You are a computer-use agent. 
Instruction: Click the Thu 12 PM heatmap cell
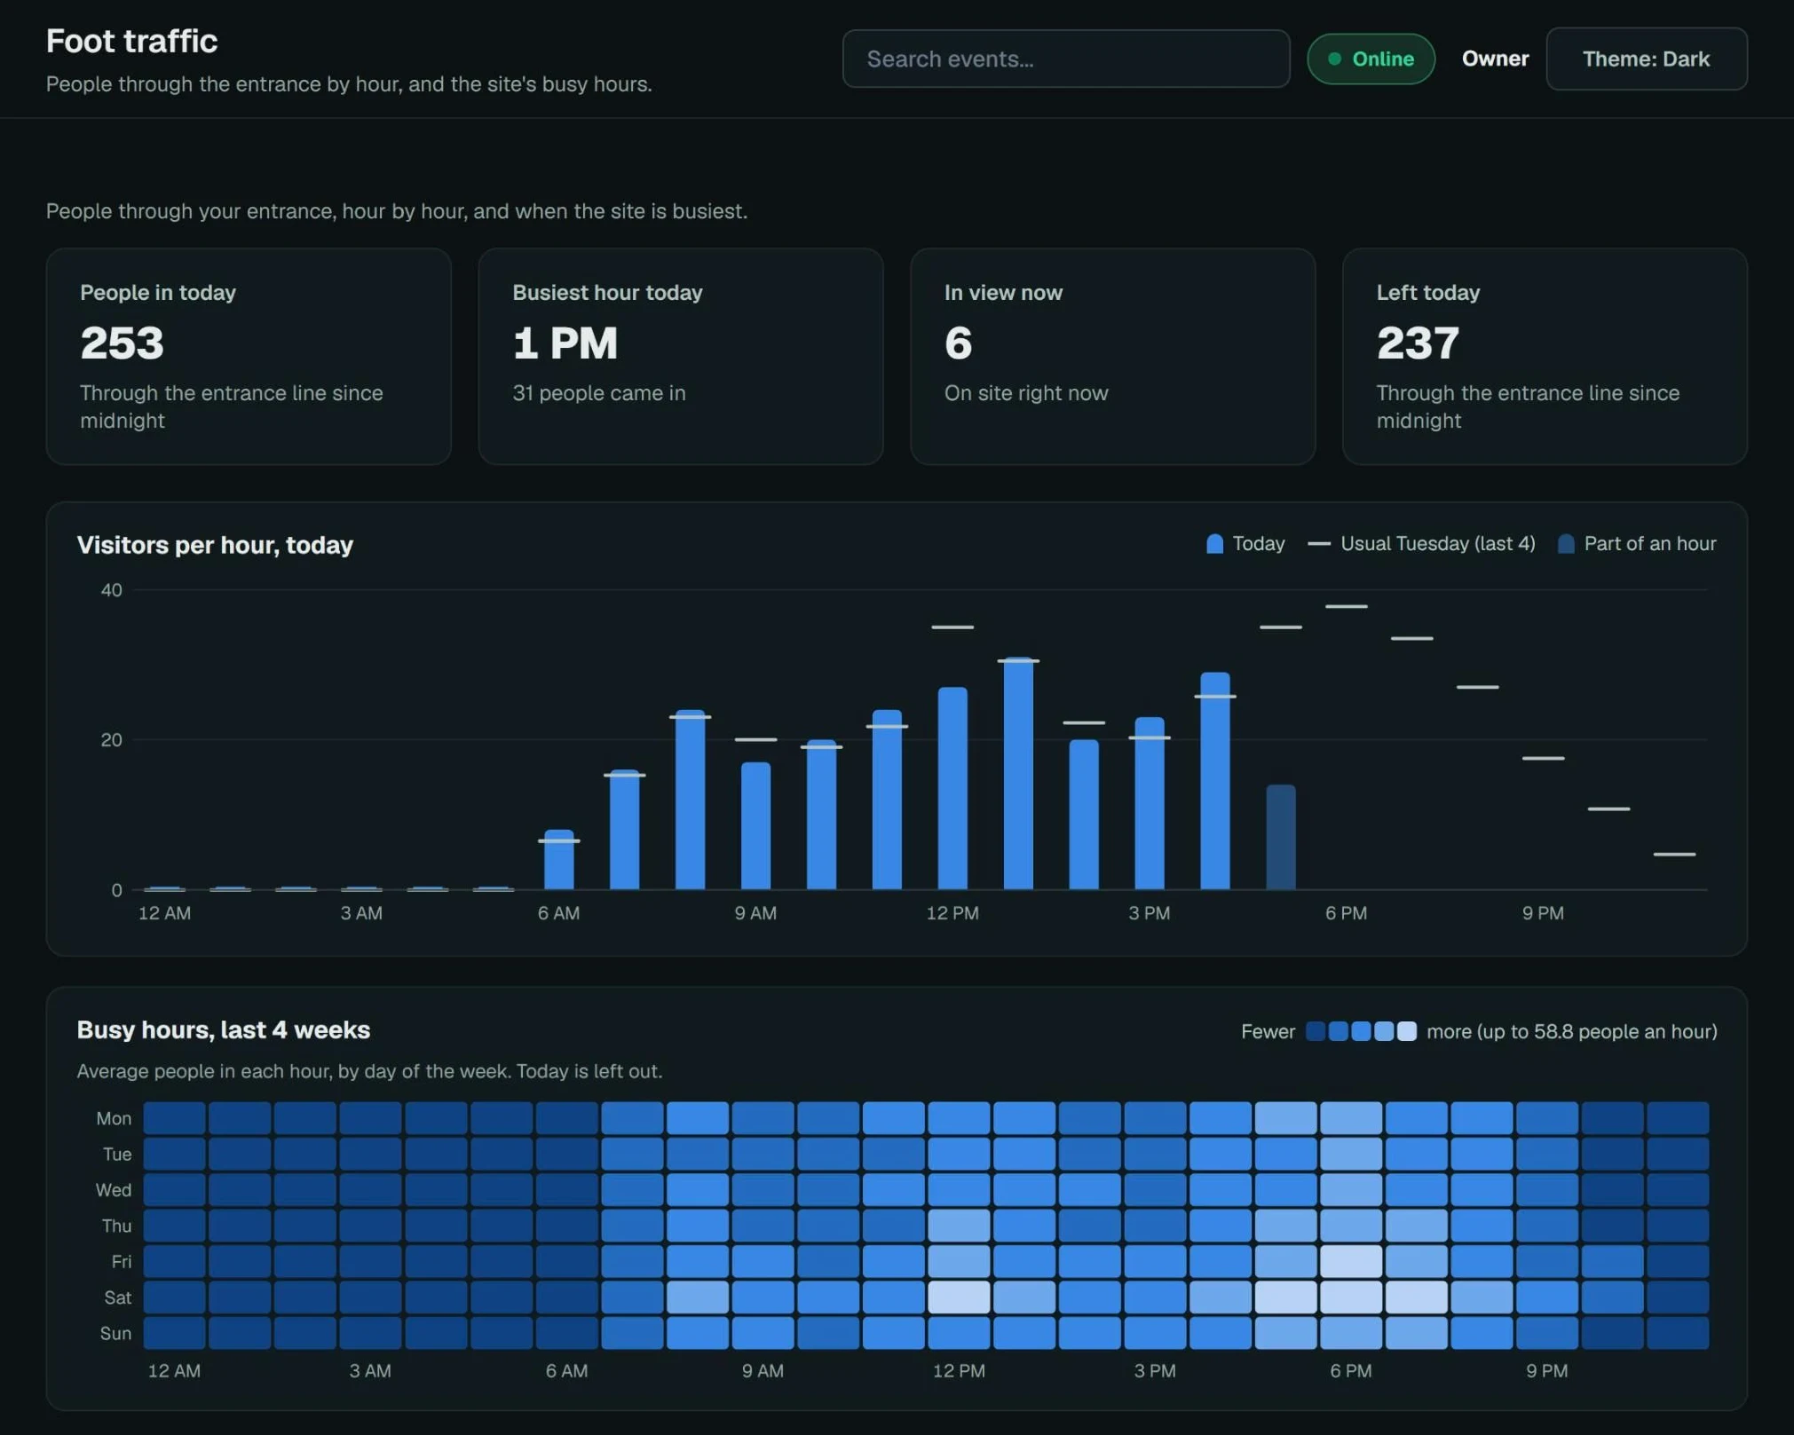[x=959, y=1226]
